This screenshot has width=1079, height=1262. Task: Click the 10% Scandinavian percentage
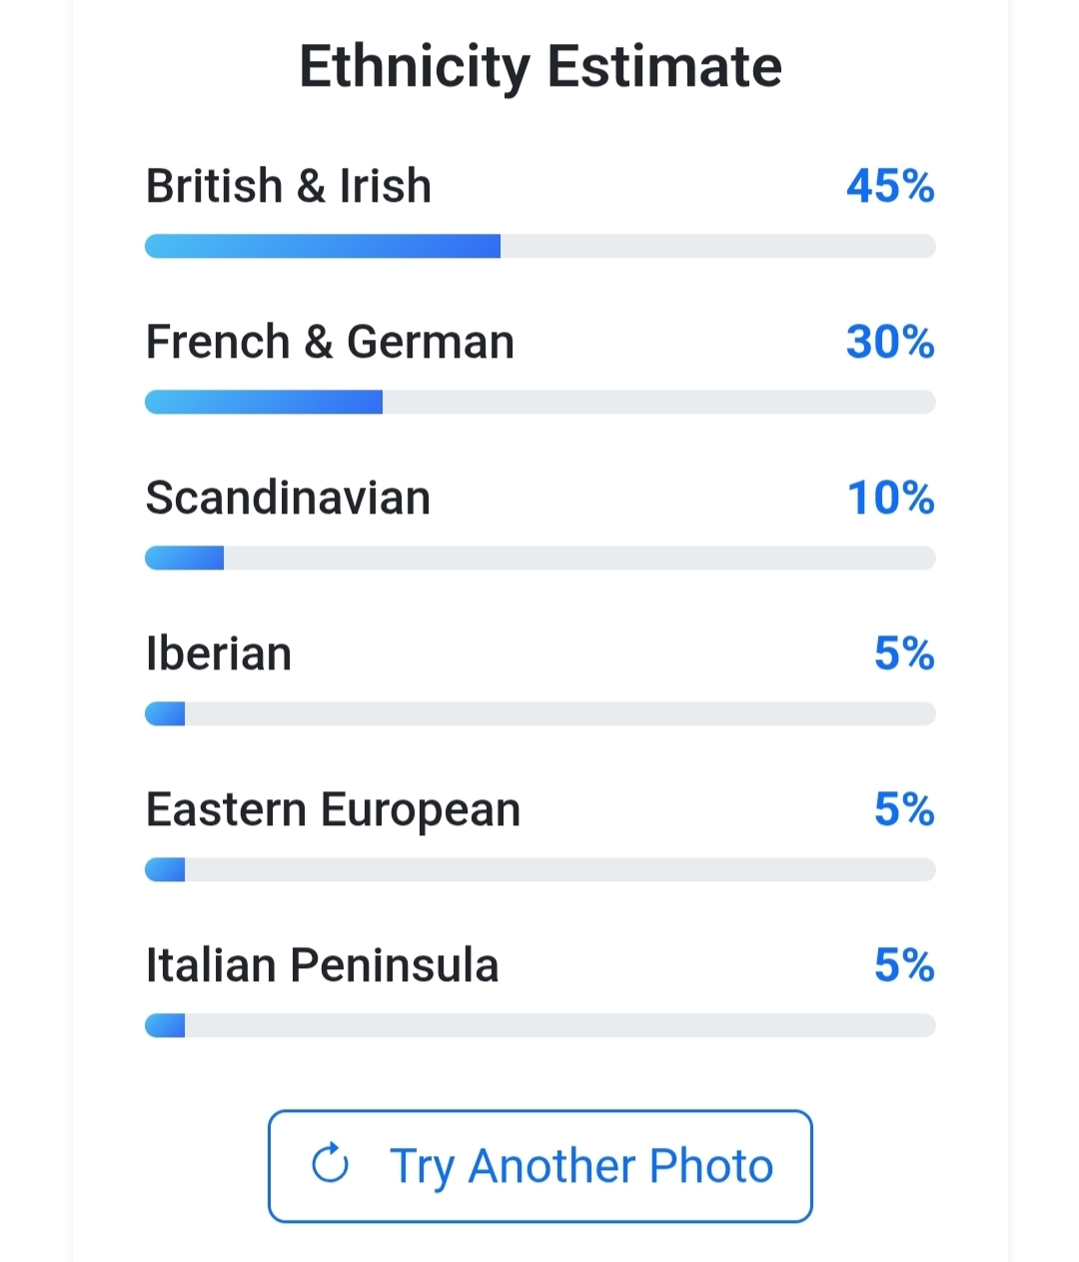(890, 498)
